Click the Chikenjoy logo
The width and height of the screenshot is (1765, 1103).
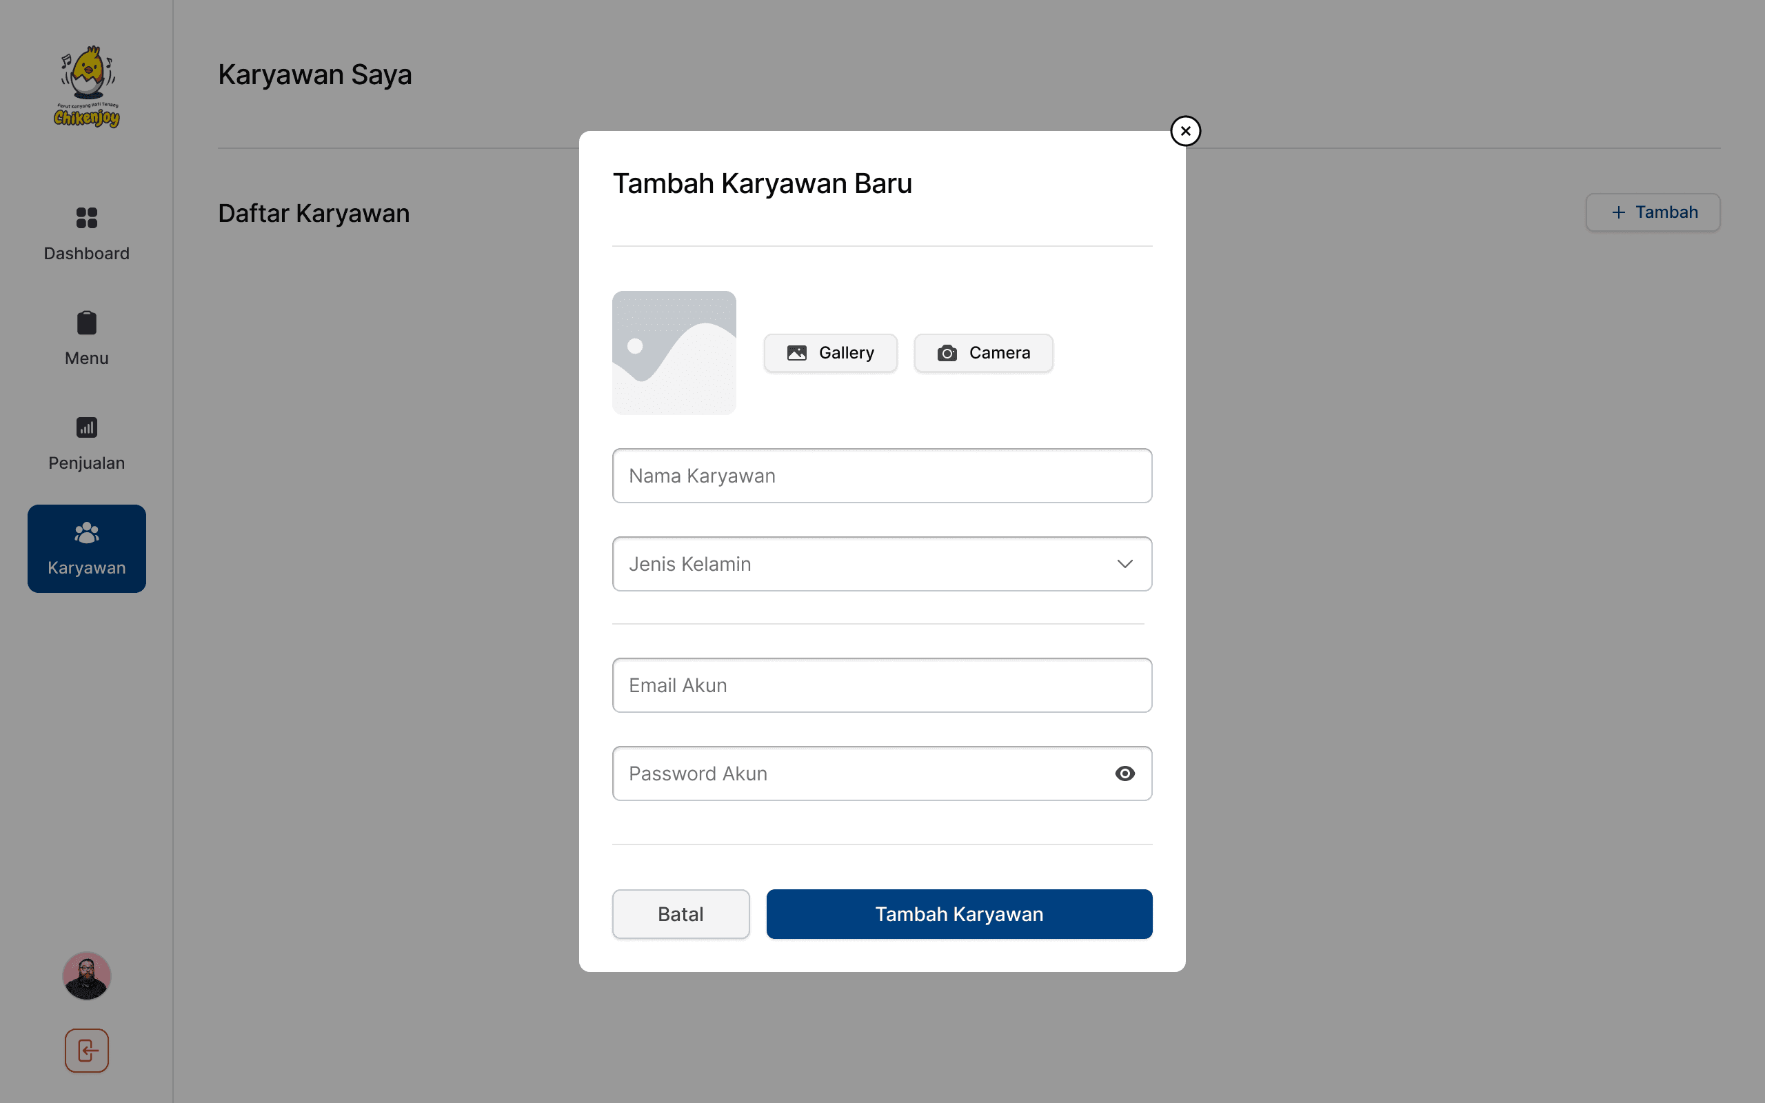(x=87, y=87)
